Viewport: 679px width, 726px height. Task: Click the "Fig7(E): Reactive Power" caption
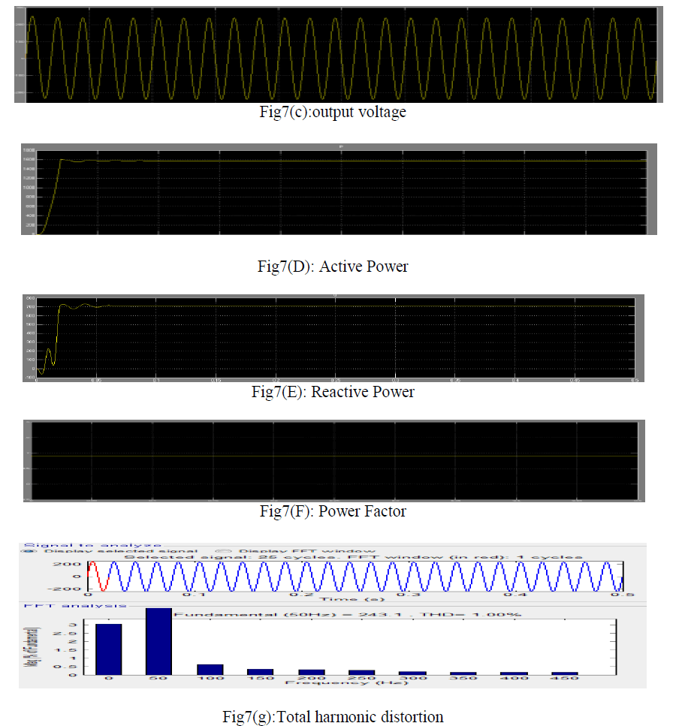point(333,392)
